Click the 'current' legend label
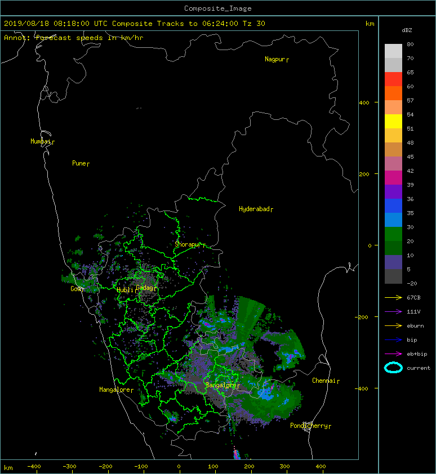Image resolution: width=436 pixels, height=474 pixels. pos(419,368)
